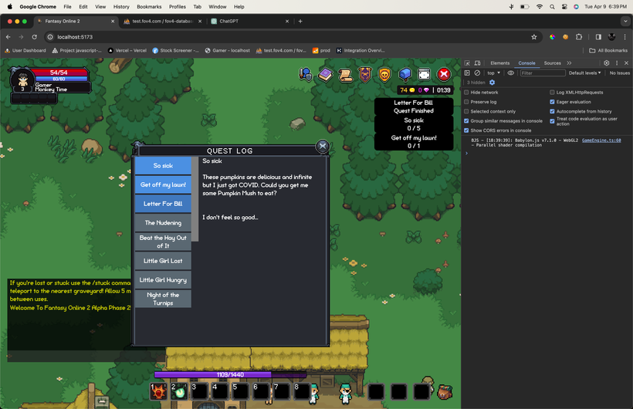The height and width of the screenshot is (409, 633).
Task: Open the quest scroll icon
Action: click(345, 75)
